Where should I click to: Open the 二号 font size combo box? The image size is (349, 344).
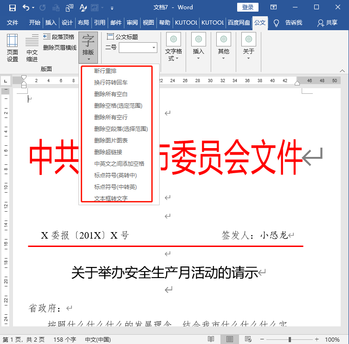(138, 47)
